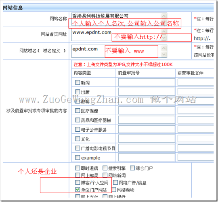This screenshot has height=202, width=218.
Task: Focus the epdnt.com domain field
Action: [116, 51]
